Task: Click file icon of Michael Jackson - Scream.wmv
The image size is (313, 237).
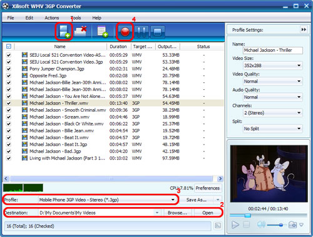Action: pos(24,117)
